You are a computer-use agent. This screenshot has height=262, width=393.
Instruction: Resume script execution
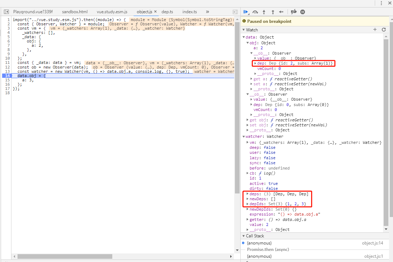(246, 12)
